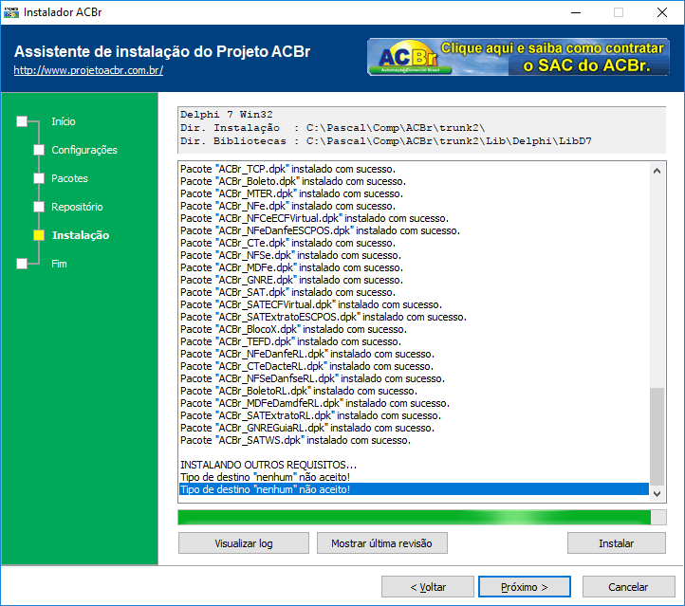Viewport: 685px width, 606px height.
Task: Click the Instalador ACBr title bar icon
Action: point(11,12)
